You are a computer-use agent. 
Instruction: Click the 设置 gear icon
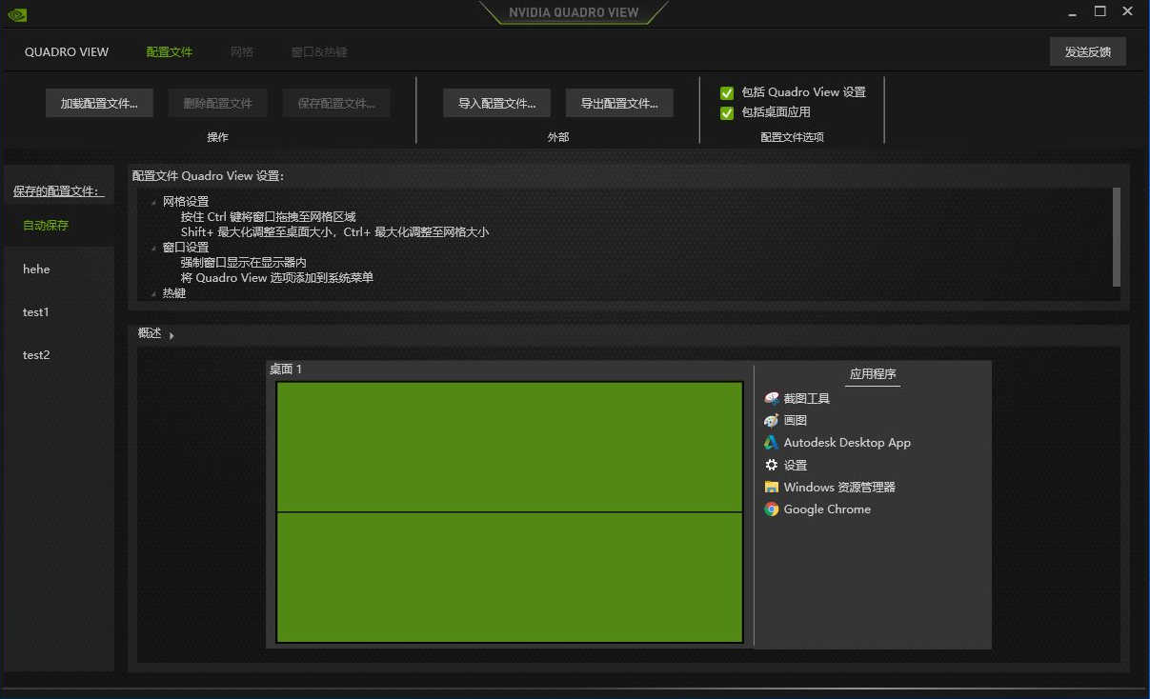pos(772,465)
